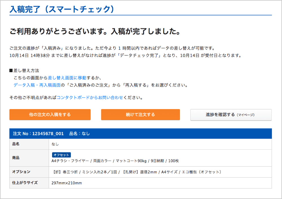The width and height of the screenshot is (282, 199).
Task: Click the コンタクトボードからお問い合わせ link
Action: 90,98
